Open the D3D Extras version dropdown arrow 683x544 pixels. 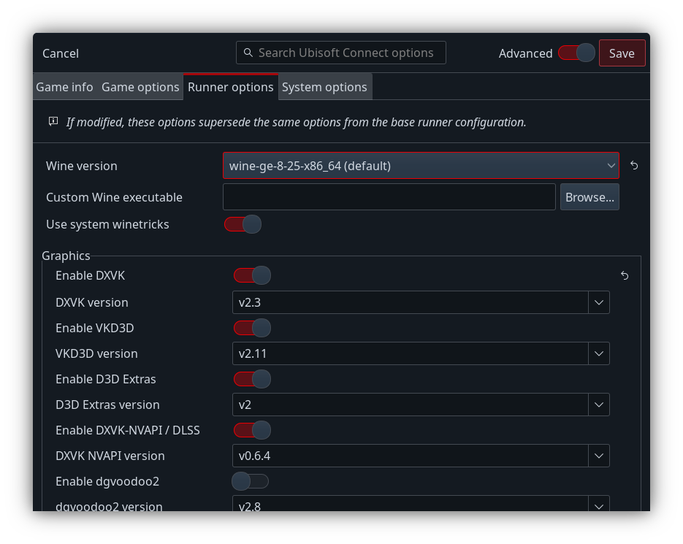point(599,405)
